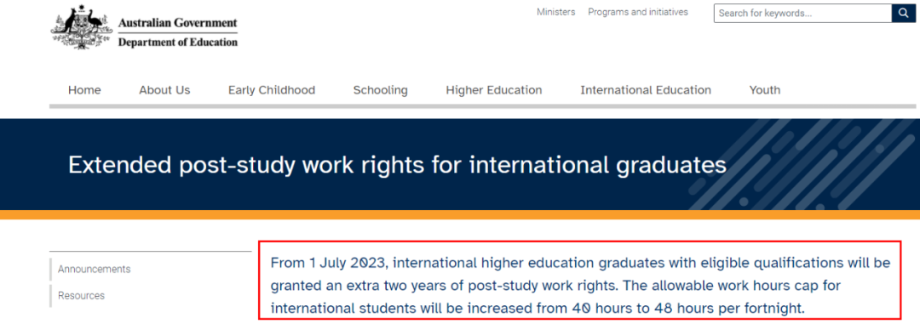Focus the Search for keywords field
Viewport: 920px width, 324px height.
coord(802,13)
